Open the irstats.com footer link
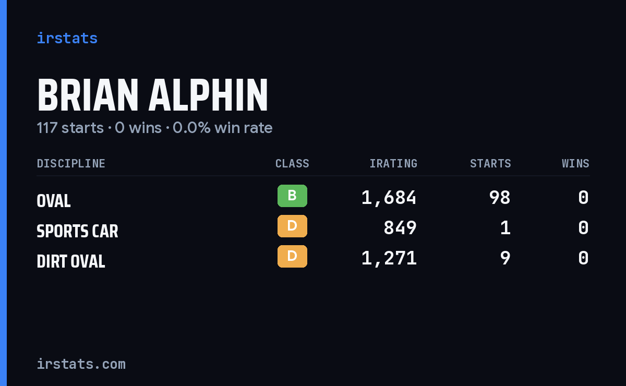This screenshot has width=626, height=386. pos(81,364)
